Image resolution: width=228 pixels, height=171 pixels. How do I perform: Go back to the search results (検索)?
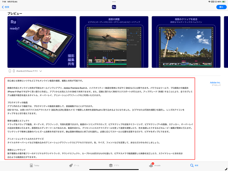point(6,7)
